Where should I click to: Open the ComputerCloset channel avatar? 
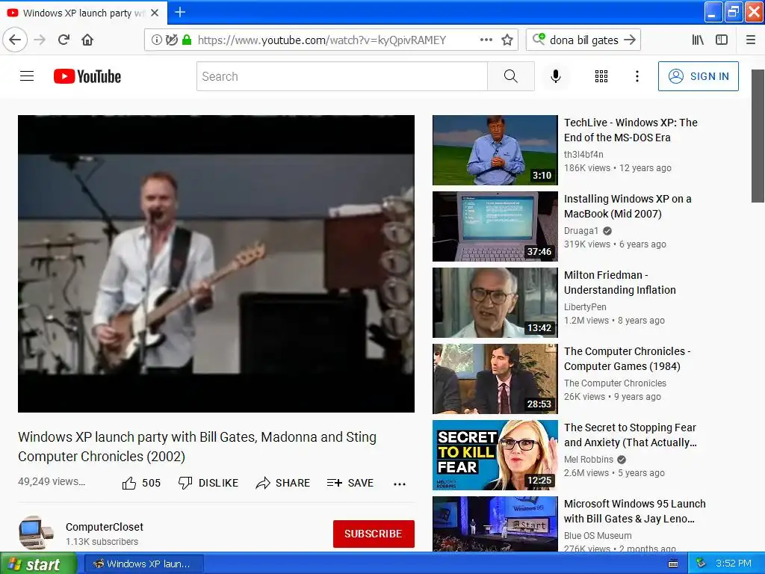point(36,533)
